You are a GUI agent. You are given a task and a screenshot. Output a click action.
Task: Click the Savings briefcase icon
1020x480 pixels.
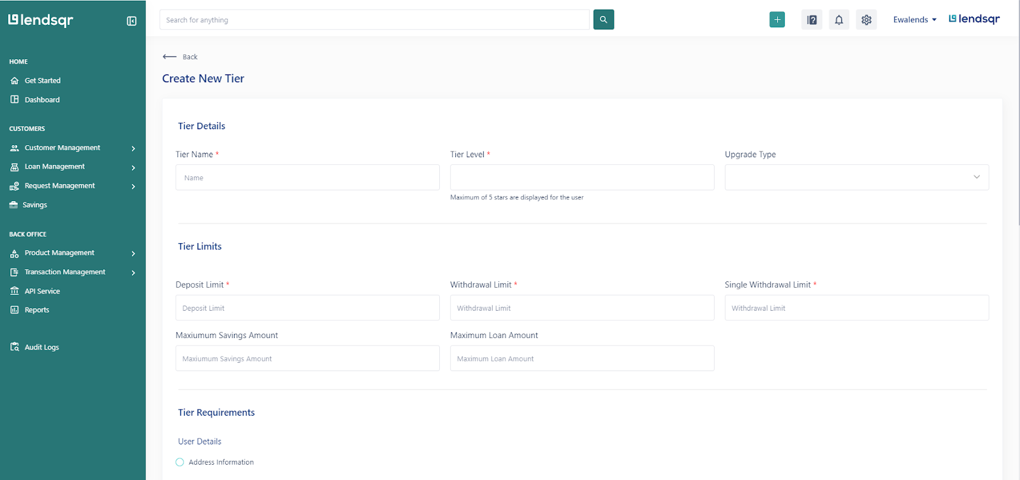tap(13, 205)
